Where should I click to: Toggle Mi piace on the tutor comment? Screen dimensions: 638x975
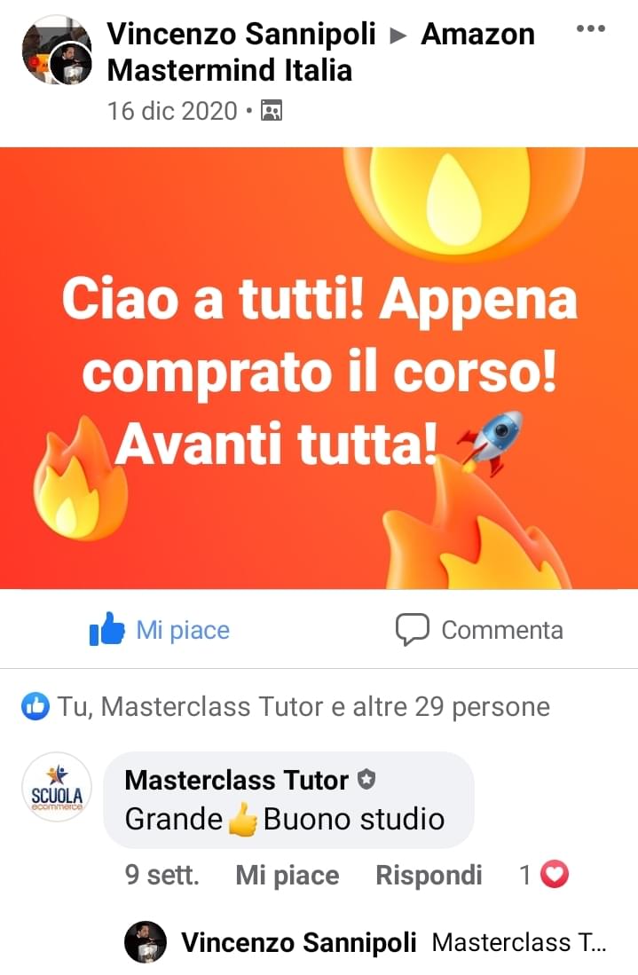coord(287,875)
